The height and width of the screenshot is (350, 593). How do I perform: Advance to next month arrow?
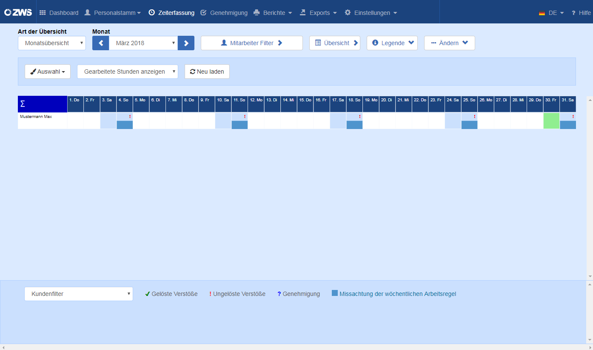(x=186, y=43)
